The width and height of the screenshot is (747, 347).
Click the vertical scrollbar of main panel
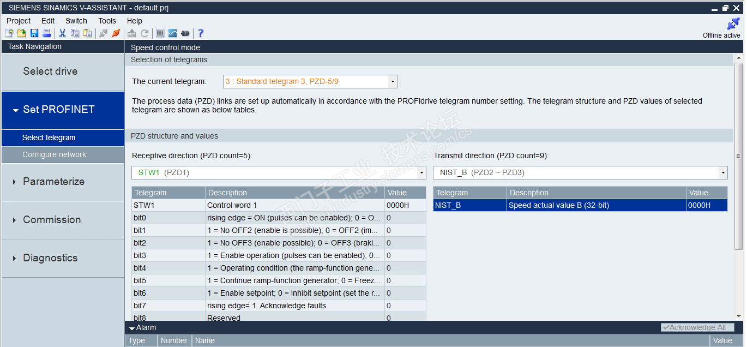(739, 155)
